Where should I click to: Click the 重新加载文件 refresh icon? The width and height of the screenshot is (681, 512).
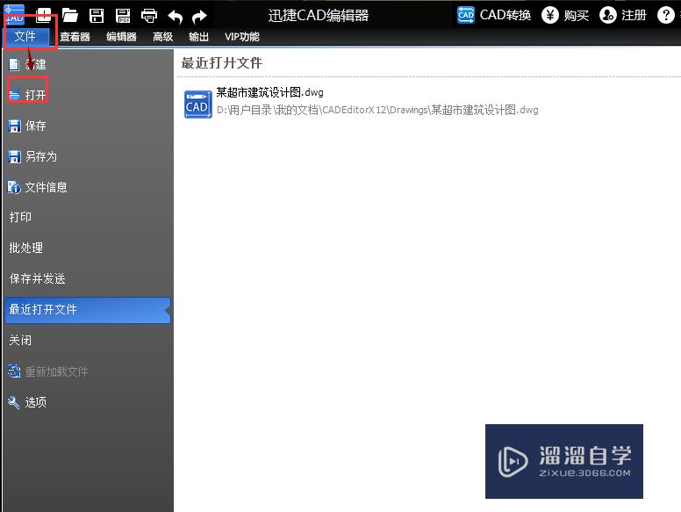coord(14,371)
